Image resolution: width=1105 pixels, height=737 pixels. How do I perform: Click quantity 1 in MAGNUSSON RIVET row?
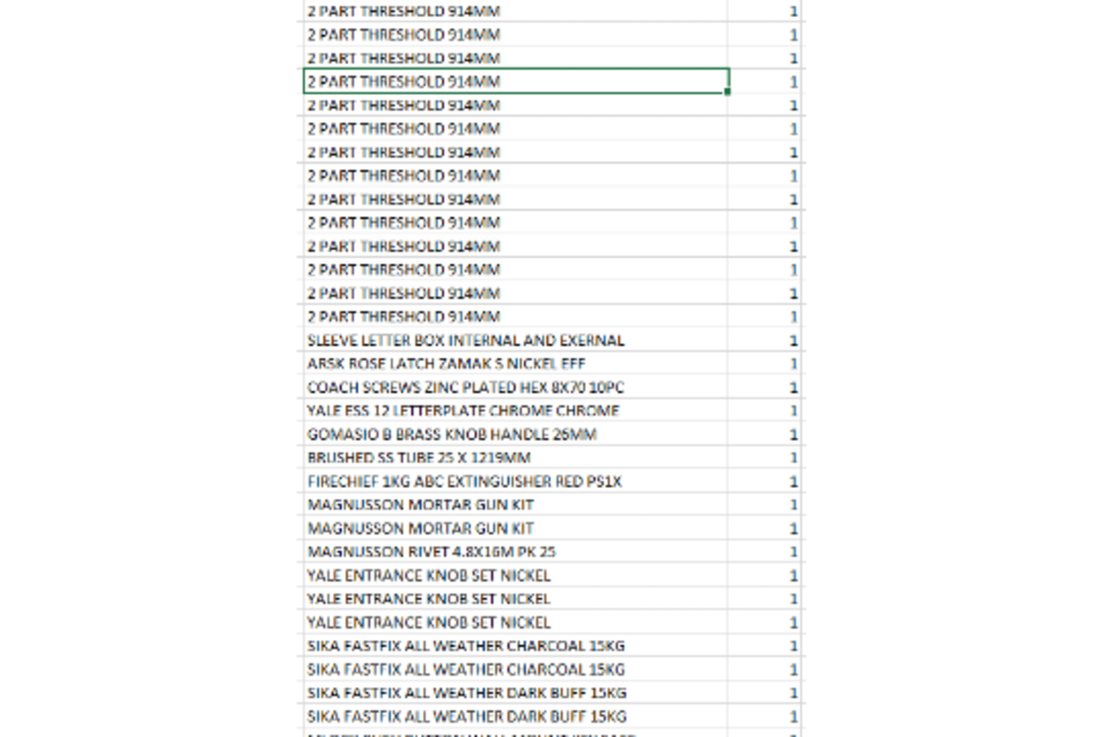[x=764, y=552]
